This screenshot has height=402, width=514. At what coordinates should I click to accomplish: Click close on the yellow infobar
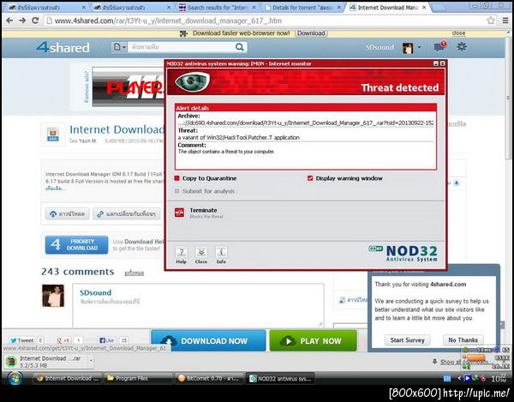coord(458,33)
